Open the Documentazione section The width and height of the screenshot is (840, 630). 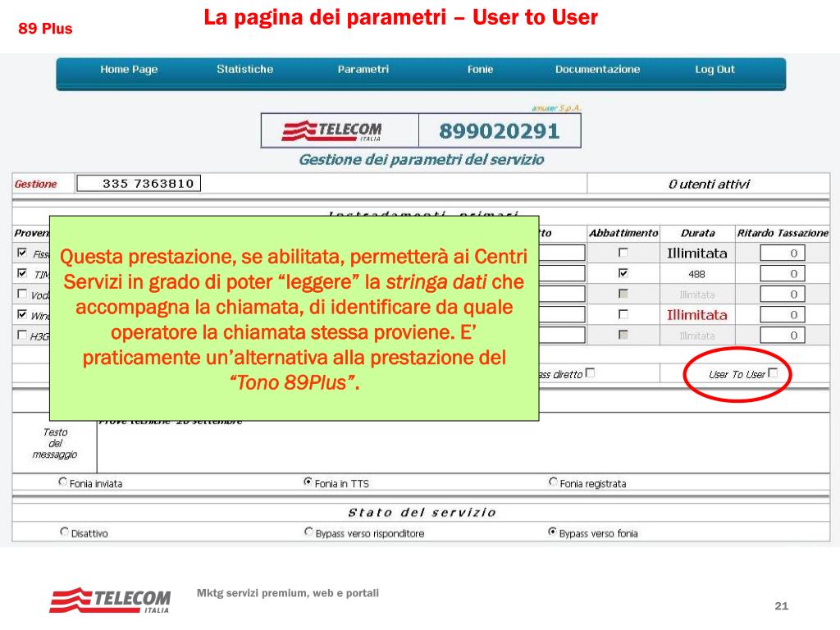(597, 69)
